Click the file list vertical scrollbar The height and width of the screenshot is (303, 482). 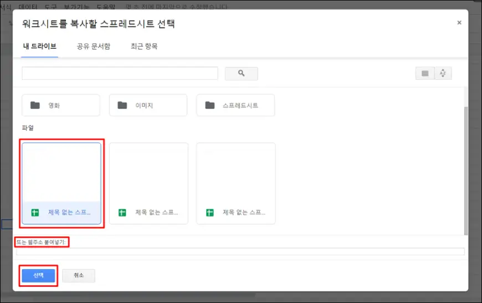(465, 166)
